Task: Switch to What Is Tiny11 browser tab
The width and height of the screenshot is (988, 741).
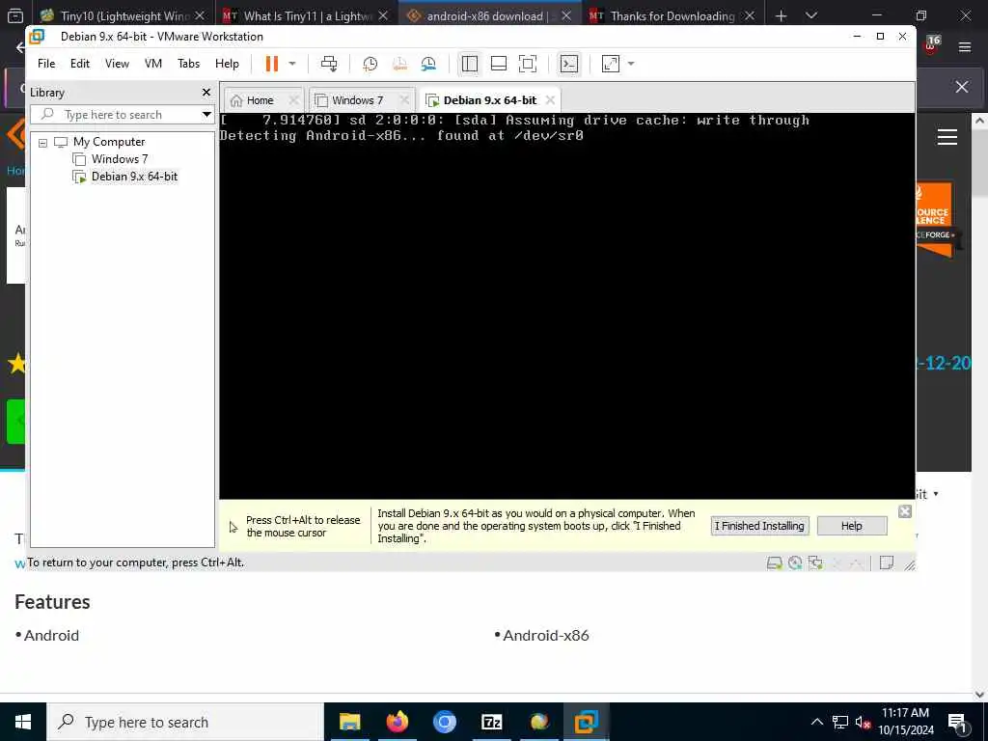Action: point(306,15)
